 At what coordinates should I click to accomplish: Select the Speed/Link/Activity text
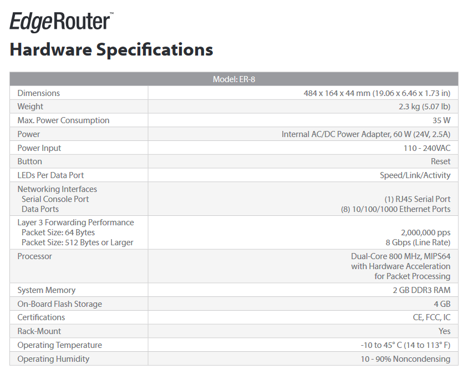[x=415, y=175]
